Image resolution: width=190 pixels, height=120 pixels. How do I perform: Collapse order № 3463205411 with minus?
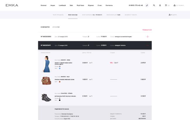(148, 45)
